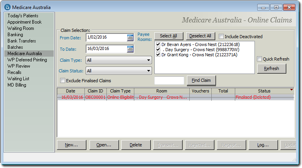Open Appointment Book in sidebar
This screenshot has height=168, width=302.
pos(24,22)
